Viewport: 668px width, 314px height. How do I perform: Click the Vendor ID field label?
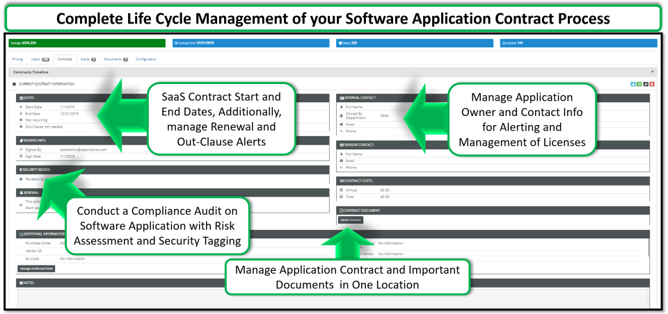point(33,251)
